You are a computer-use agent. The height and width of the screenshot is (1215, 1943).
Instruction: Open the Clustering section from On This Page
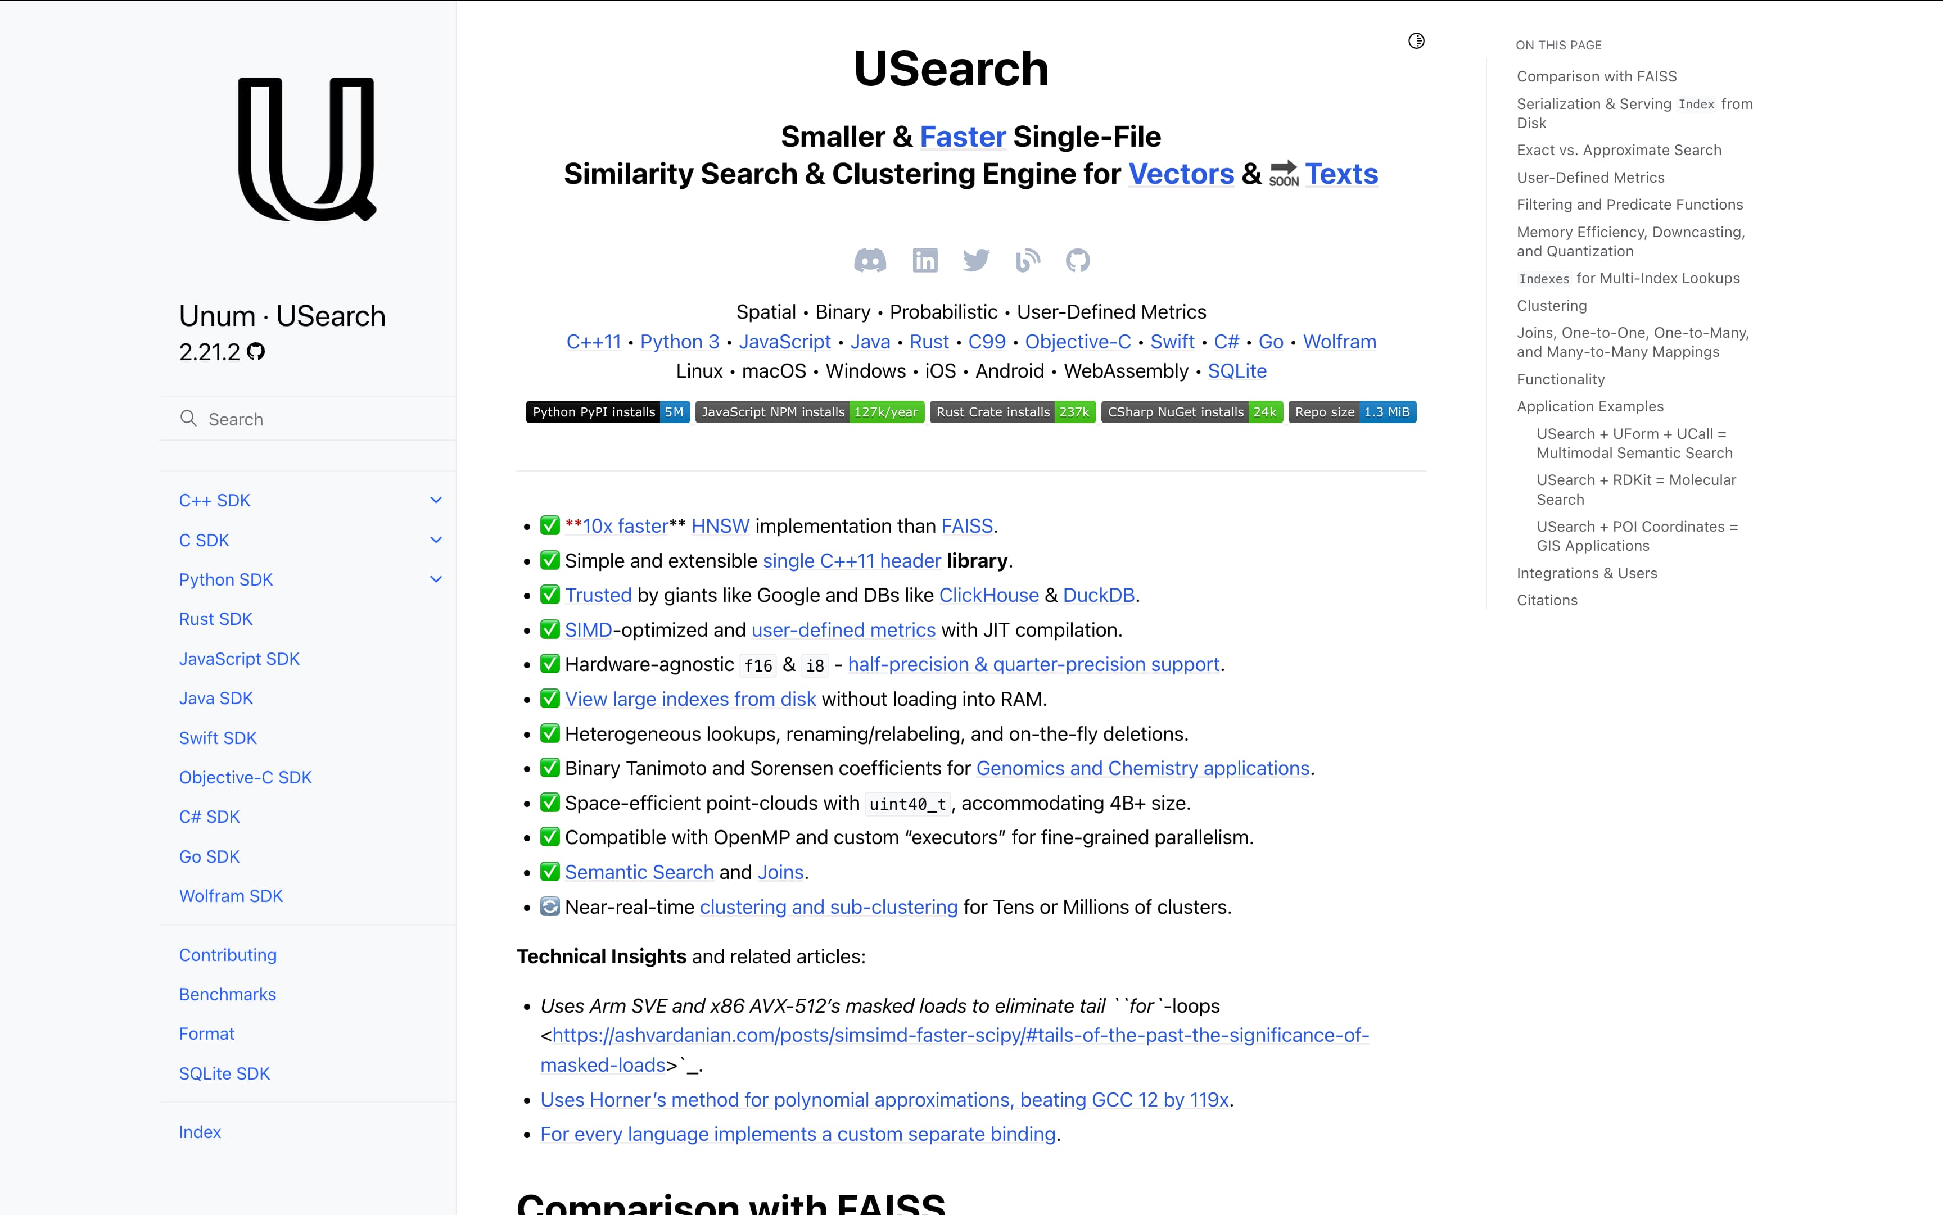(x=1552, y=305)
